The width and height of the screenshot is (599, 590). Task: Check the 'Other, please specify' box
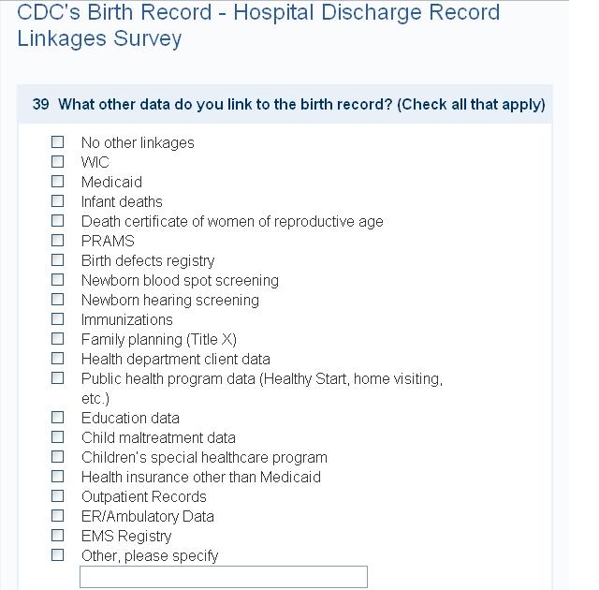point(58,555)
